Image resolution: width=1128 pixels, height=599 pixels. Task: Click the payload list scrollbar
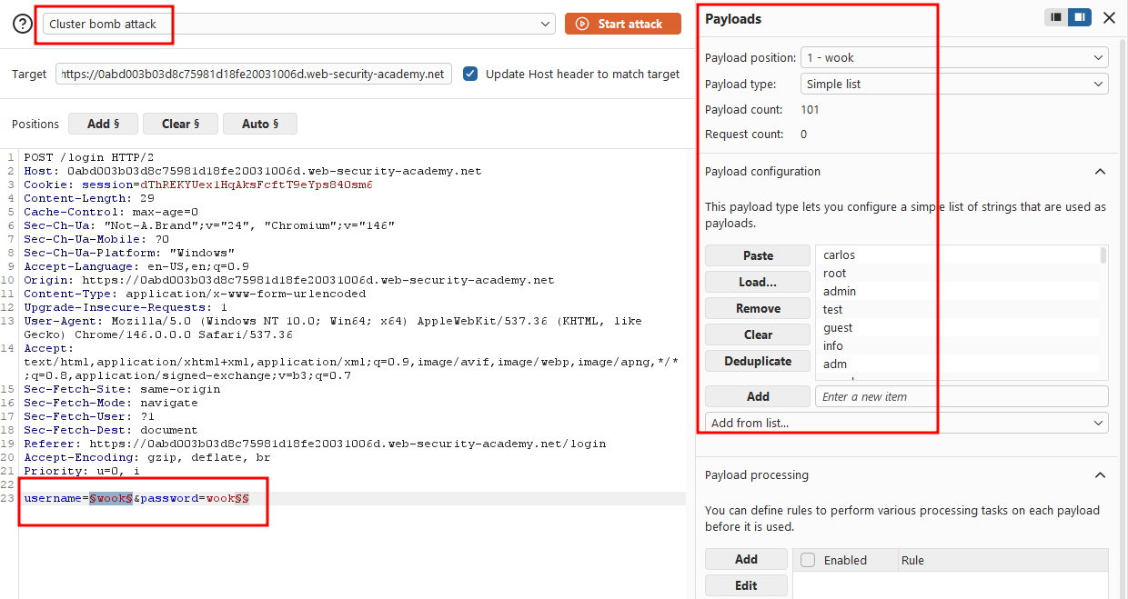point(1103,255)
